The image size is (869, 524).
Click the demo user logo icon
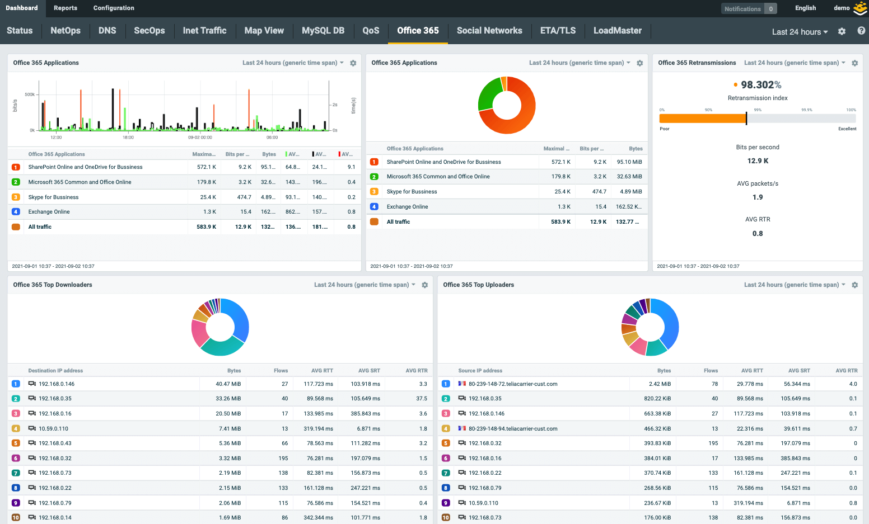[860, 8]
